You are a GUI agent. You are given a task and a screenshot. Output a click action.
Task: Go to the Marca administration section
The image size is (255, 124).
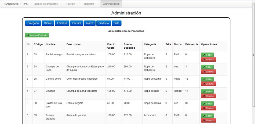[x=90, y=23]
